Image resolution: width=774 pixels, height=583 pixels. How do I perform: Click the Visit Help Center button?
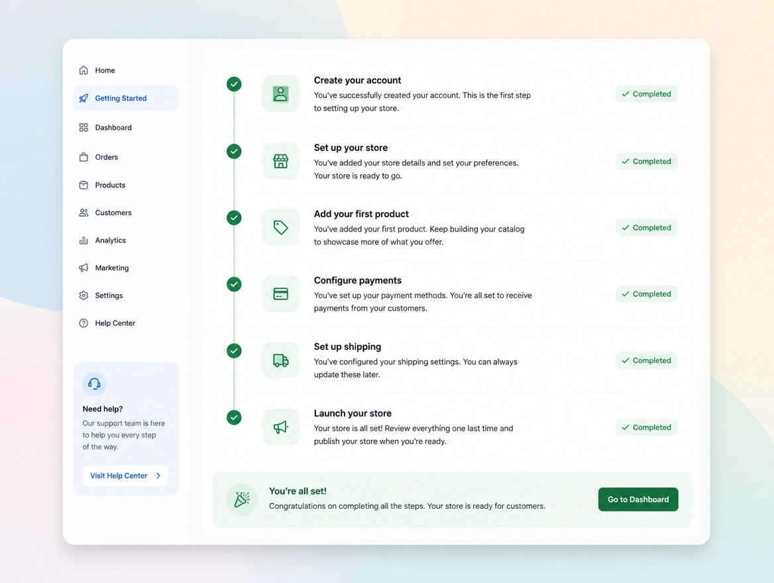click(125, 476)
